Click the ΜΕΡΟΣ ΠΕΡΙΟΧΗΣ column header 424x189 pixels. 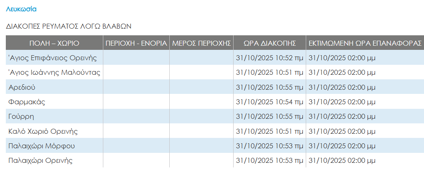(201, 43)
